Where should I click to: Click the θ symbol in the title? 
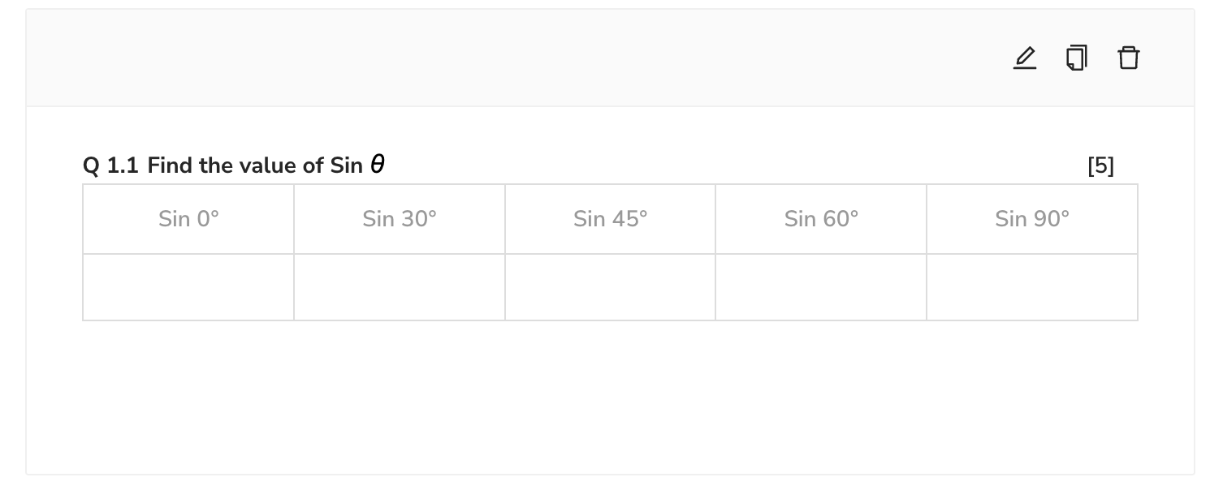tap(378, 165)
